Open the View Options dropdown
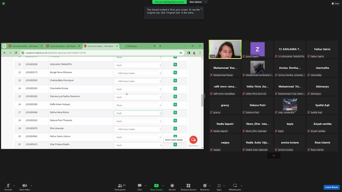Image resolution: width=342 pixels, height=192 pixels. (x=198, y=2)
